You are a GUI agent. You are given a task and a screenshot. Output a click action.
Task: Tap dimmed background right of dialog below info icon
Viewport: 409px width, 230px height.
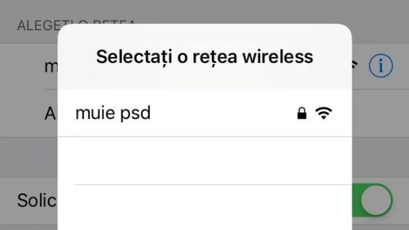[x=380, y=157]
